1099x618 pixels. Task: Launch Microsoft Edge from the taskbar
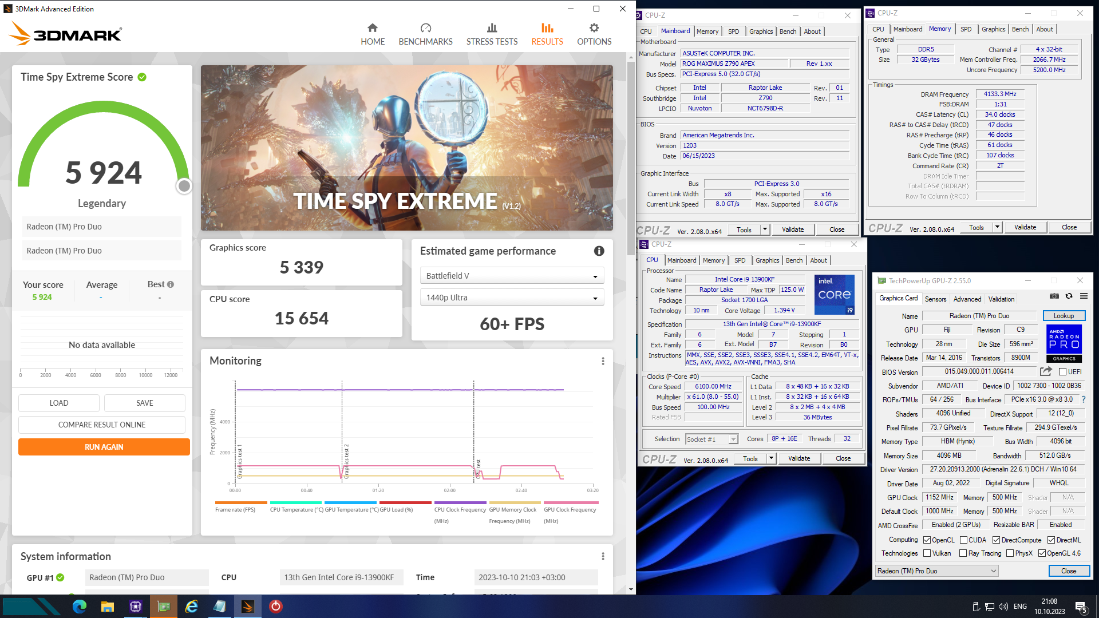80,607
